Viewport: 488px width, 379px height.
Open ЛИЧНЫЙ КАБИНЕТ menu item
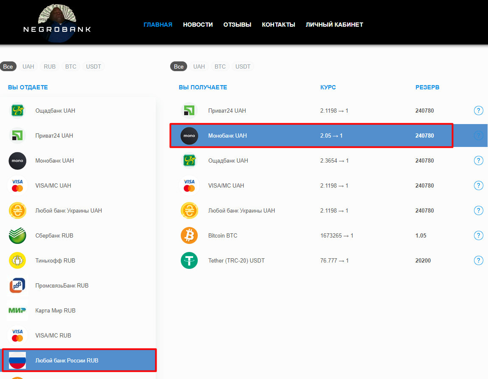pyautogui.click(x=334, y=25)
